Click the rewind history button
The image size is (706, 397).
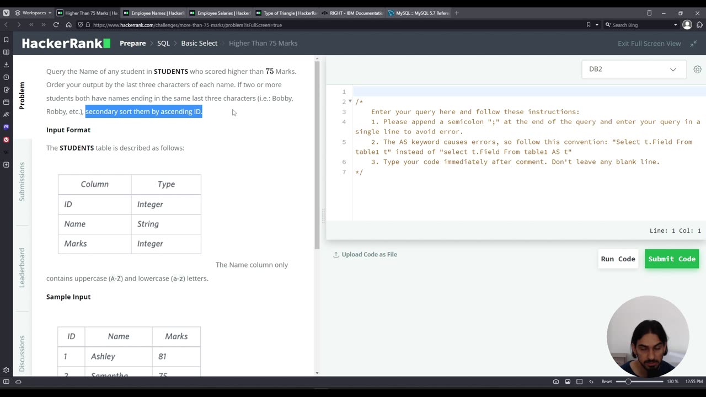pos(31,25)
